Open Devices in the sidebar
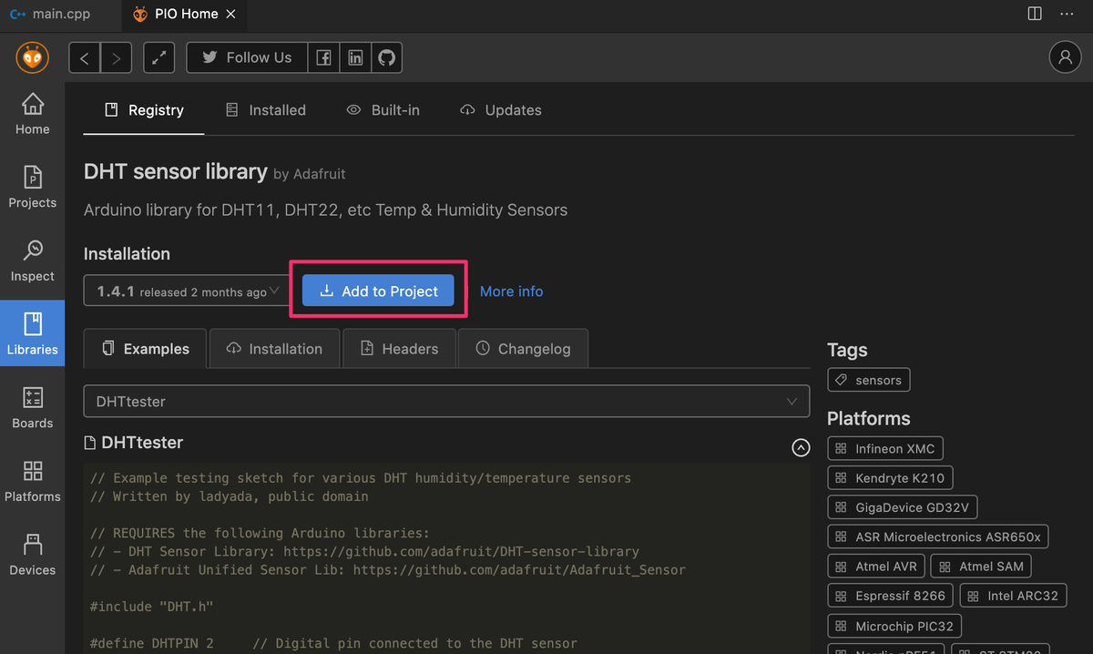This screenshot has width=1093, height=654. click(x=32, y=556)
